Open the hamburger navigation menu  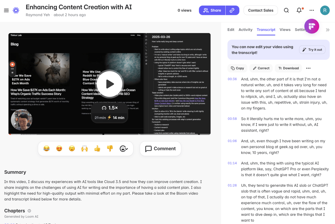(6, 10)
